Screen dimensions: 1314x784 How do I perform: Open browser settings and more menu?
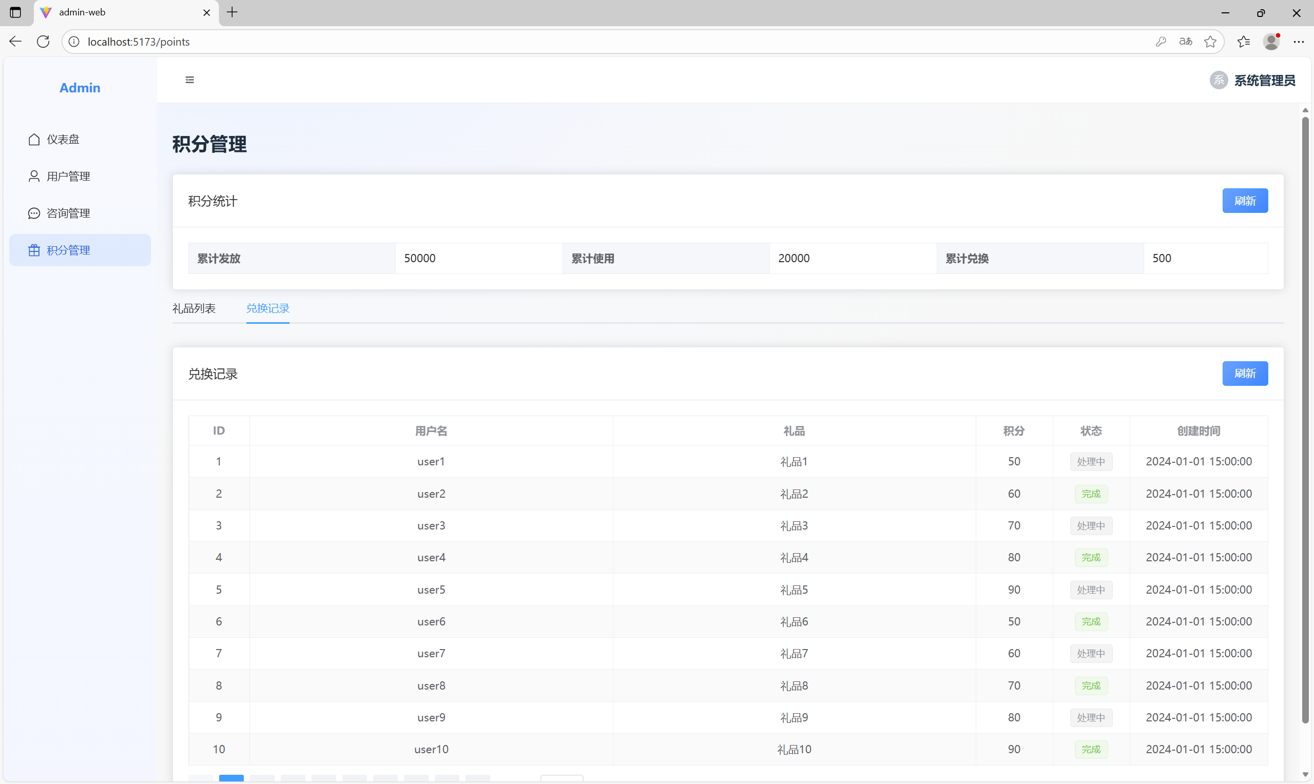1298,42
